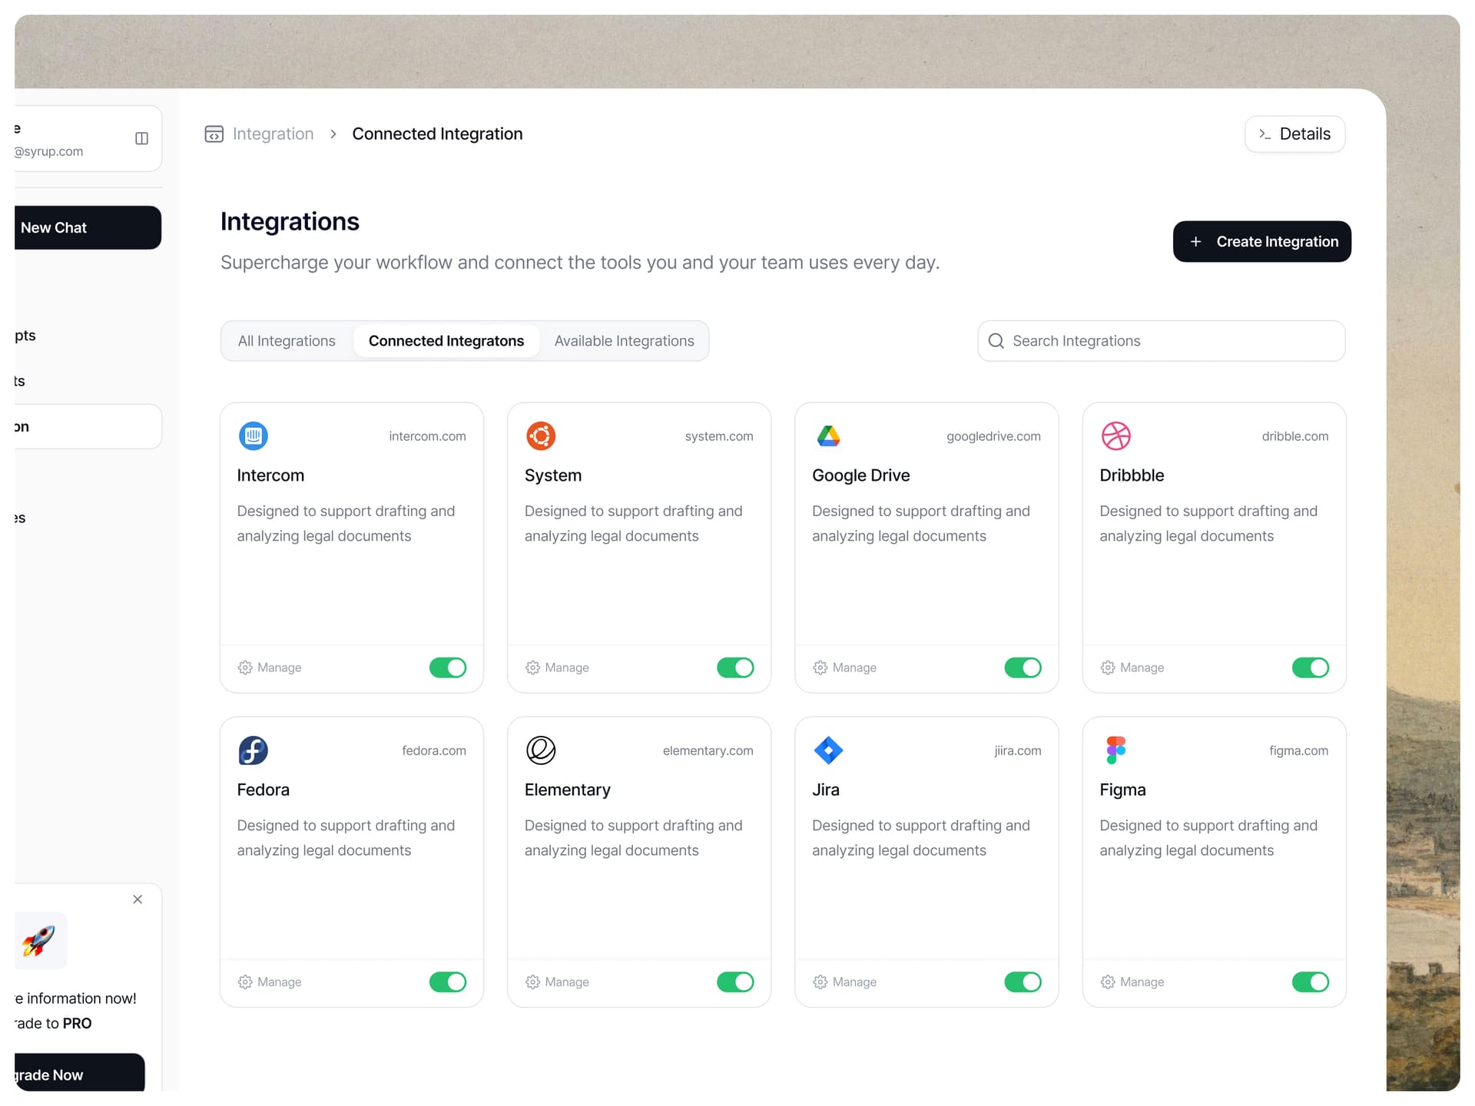Screen dimensions: 1475x1106
Task: Open the Details panel button
Action: (1294, 134)
